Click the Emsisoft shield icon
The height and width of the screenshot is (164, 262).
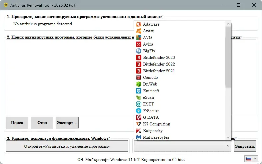tap(139, 91)
